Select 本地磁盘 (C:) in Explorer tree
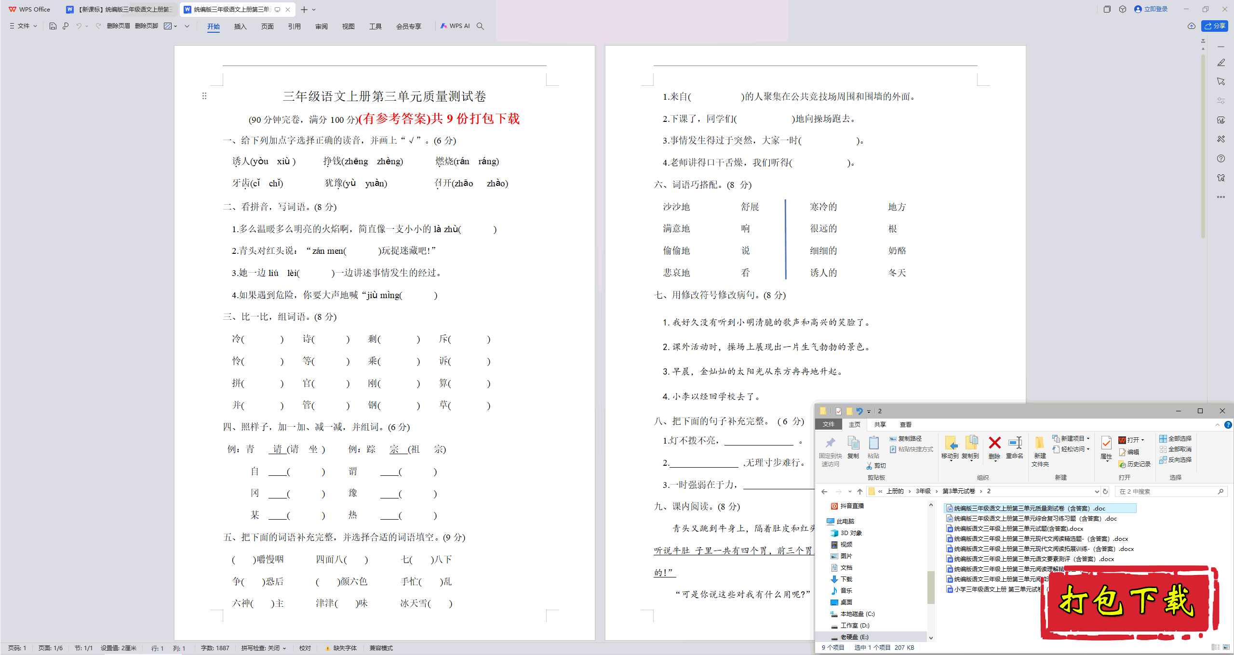This screenshot has height=655, width=1234. pos(852,614)
